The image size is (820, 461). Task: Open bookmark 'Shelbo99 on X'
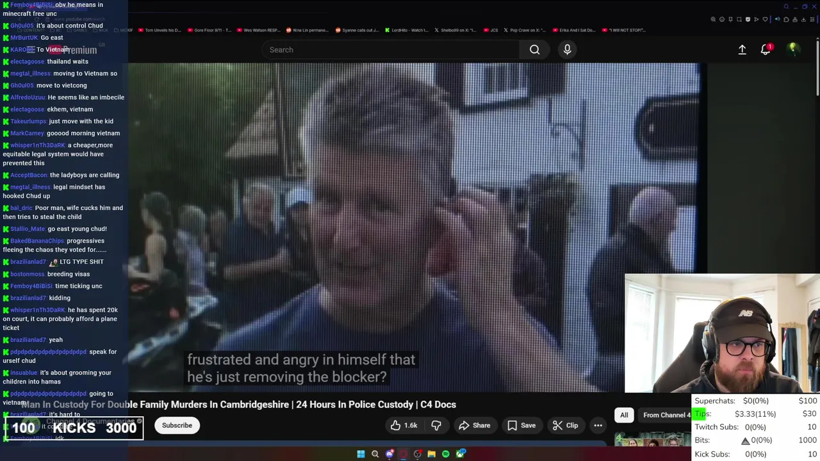(455, 30)
